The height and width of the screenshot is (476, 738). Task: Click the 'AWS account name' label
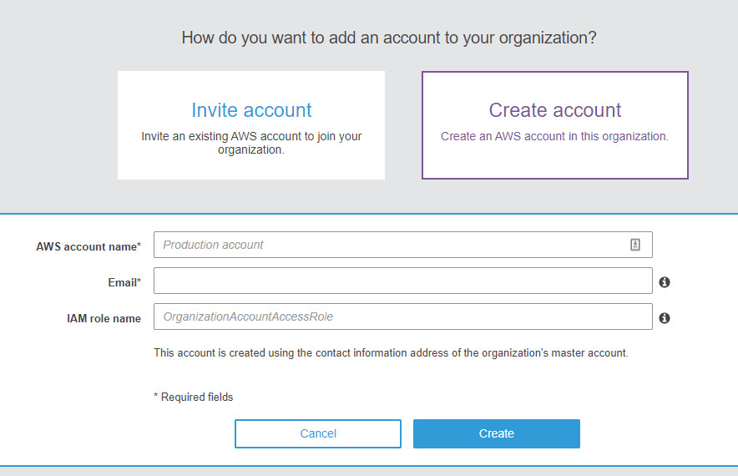(86, 246)
